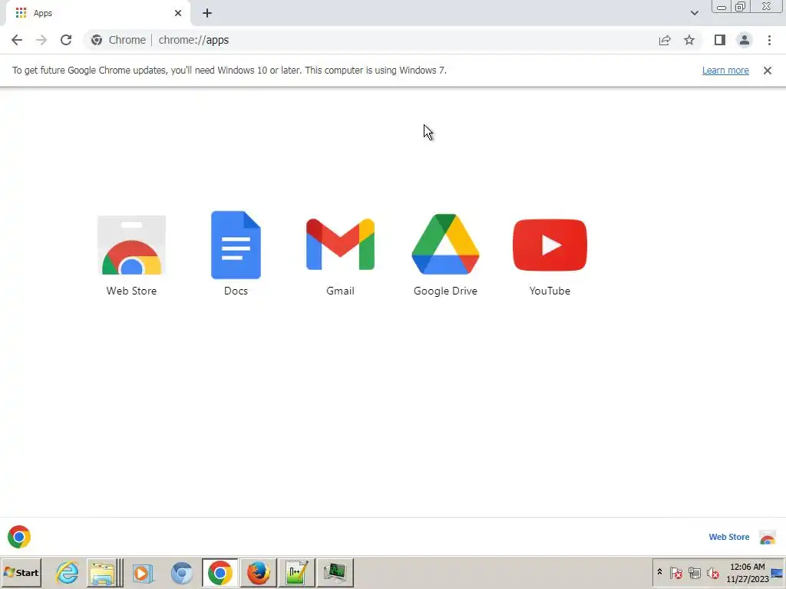This screenshot has height=589, width=786.
Task: Launch the Google Drive app
Action: pos(445,245)
